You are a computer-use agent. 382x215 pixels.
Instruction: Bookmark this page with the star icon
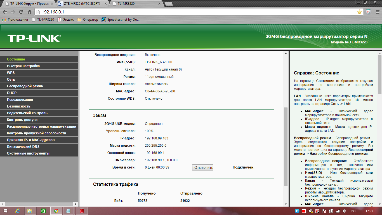[x=359, y=12]
